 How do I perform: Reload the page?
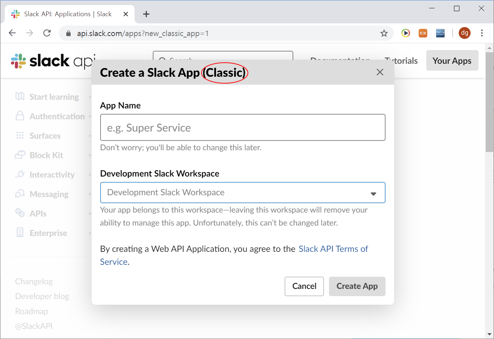(47, 33)
